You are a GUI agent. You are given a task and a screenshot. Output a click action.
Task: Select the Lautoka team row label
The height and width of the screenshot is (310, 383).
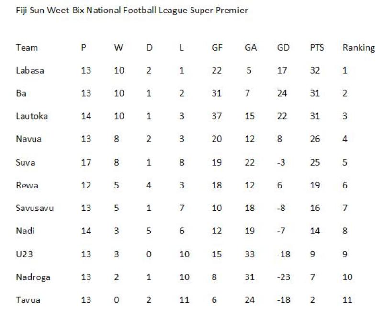[32, 116]
